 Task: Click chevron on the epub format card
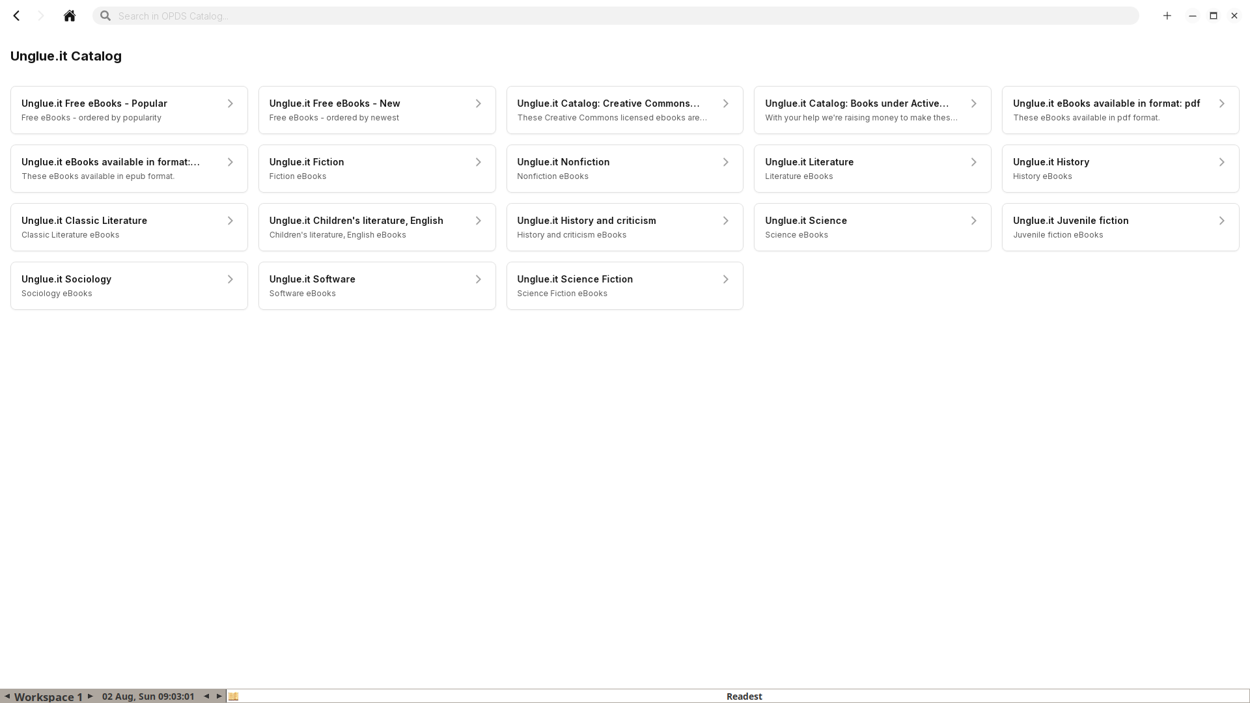[x=230, y=162]
